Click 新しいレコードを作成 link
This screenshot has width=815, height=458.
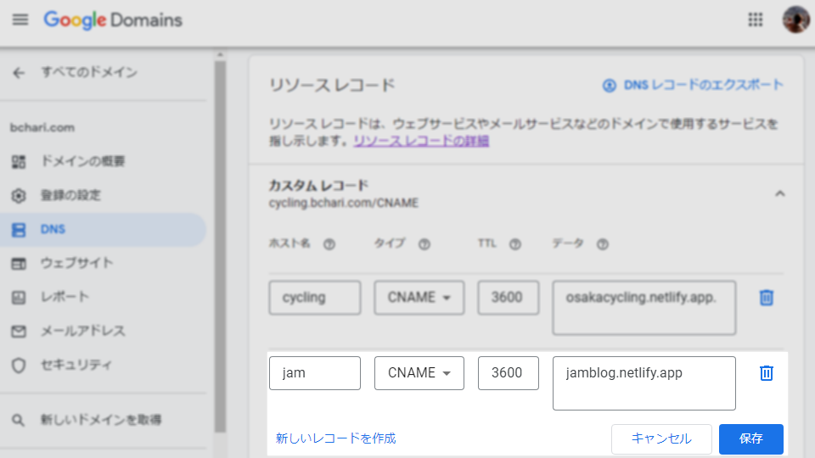[x=336, y=438]
